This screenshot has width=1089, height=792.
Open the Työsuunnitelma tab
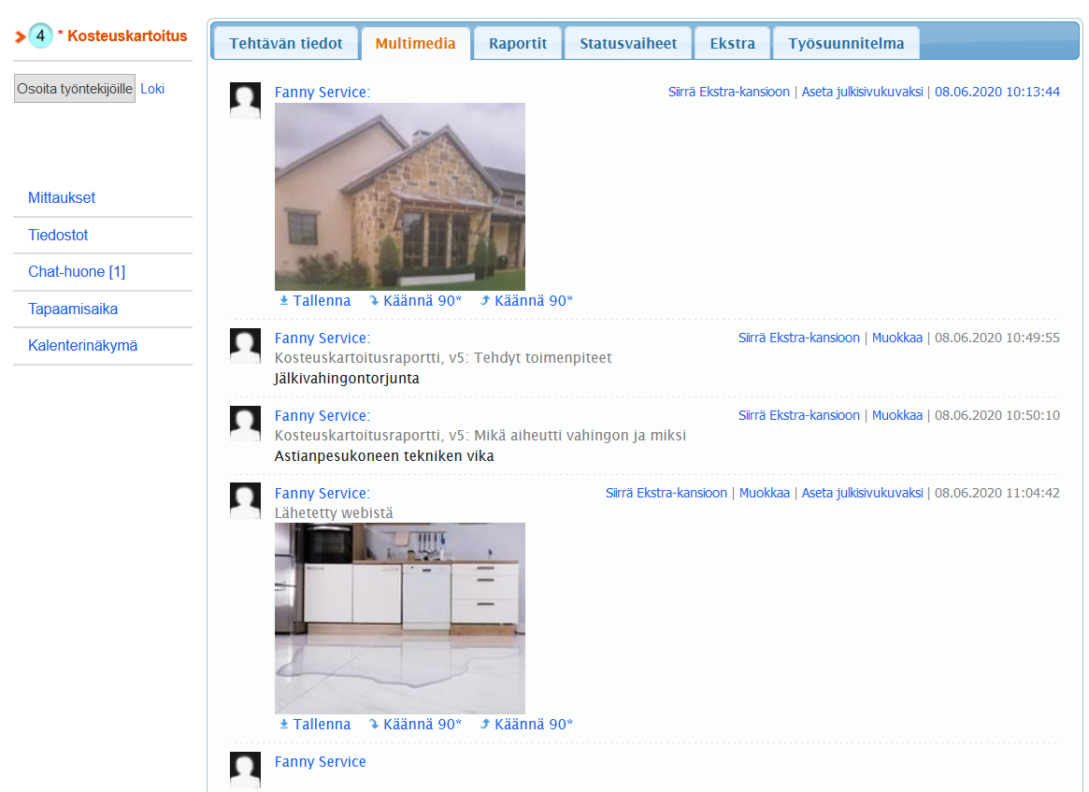point(845,44)
